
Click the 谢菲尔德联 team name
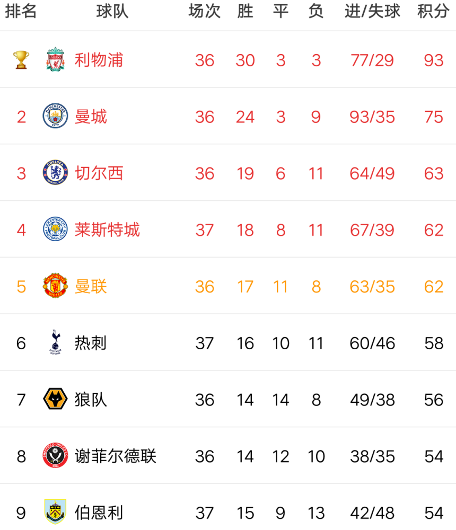point(116,456)
